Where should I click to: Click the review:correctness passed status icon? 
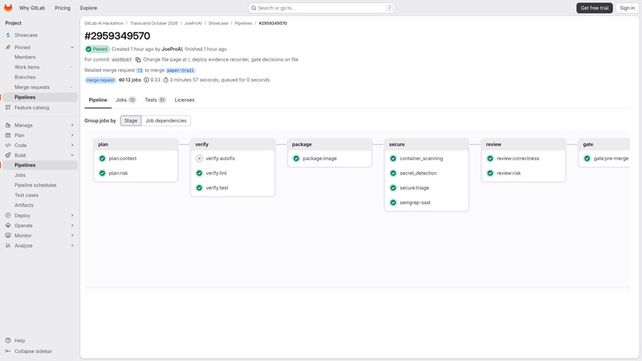pyautogui.click(x=490, y=159)
